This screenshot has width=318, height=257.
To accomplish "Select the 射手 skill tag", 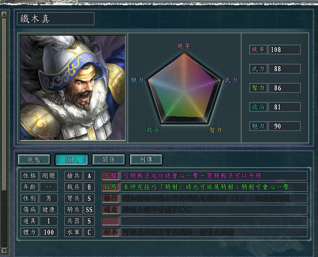I will 110,232.
